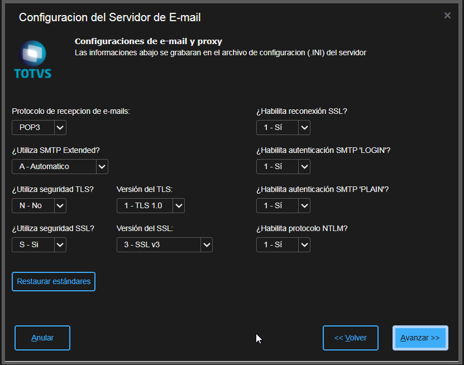Proceed with the Avanzar >> button
Viewport: 464px width, 365px height.
pos(420,338)
